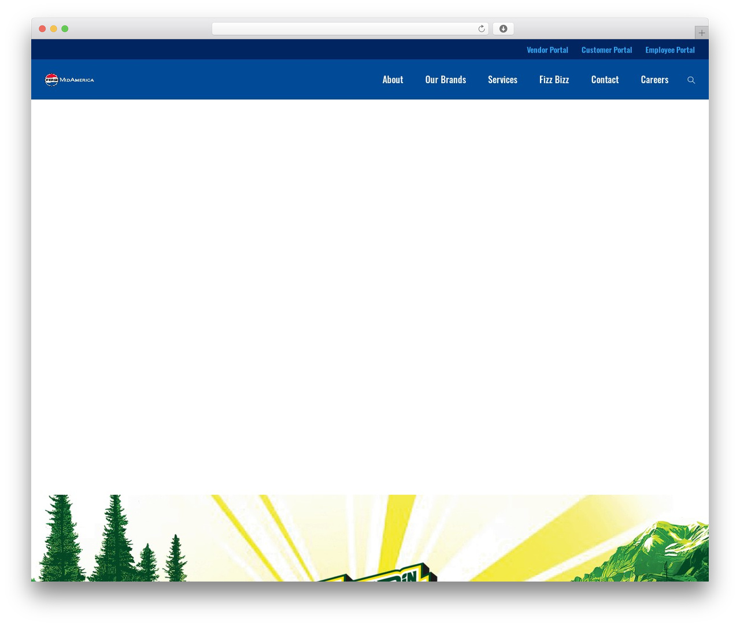Focus the browser address bar
The width and height of the screenshot is (740, 626).
point(350,29)
